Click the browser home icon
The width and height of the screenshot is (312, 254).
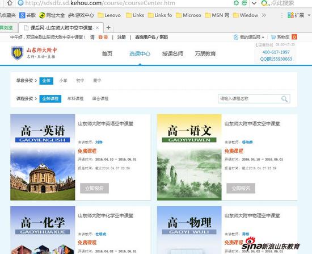(10, 3)
